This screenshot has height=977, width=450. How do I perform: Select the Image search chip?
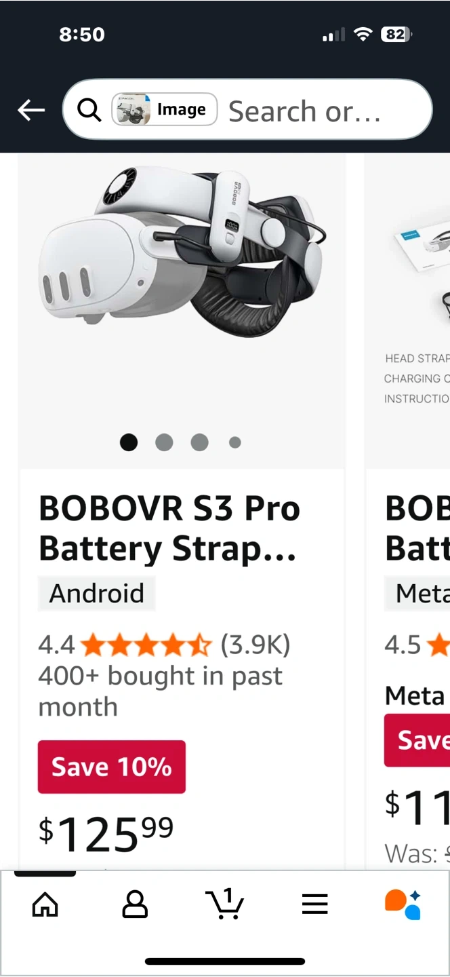tap(165, 110)
